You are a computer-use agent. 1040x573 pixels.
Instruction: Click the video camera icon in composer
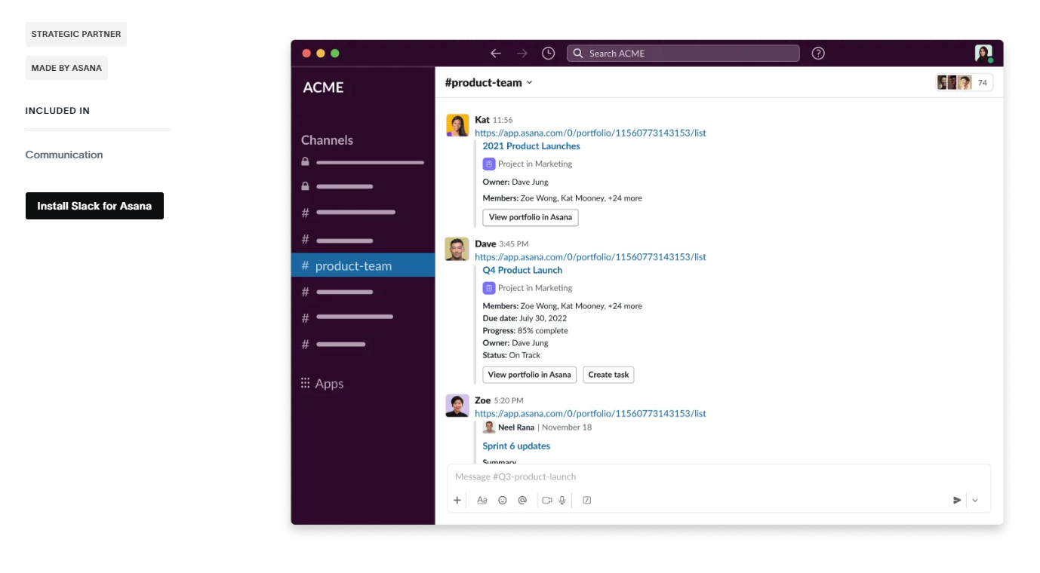point(547,500)
